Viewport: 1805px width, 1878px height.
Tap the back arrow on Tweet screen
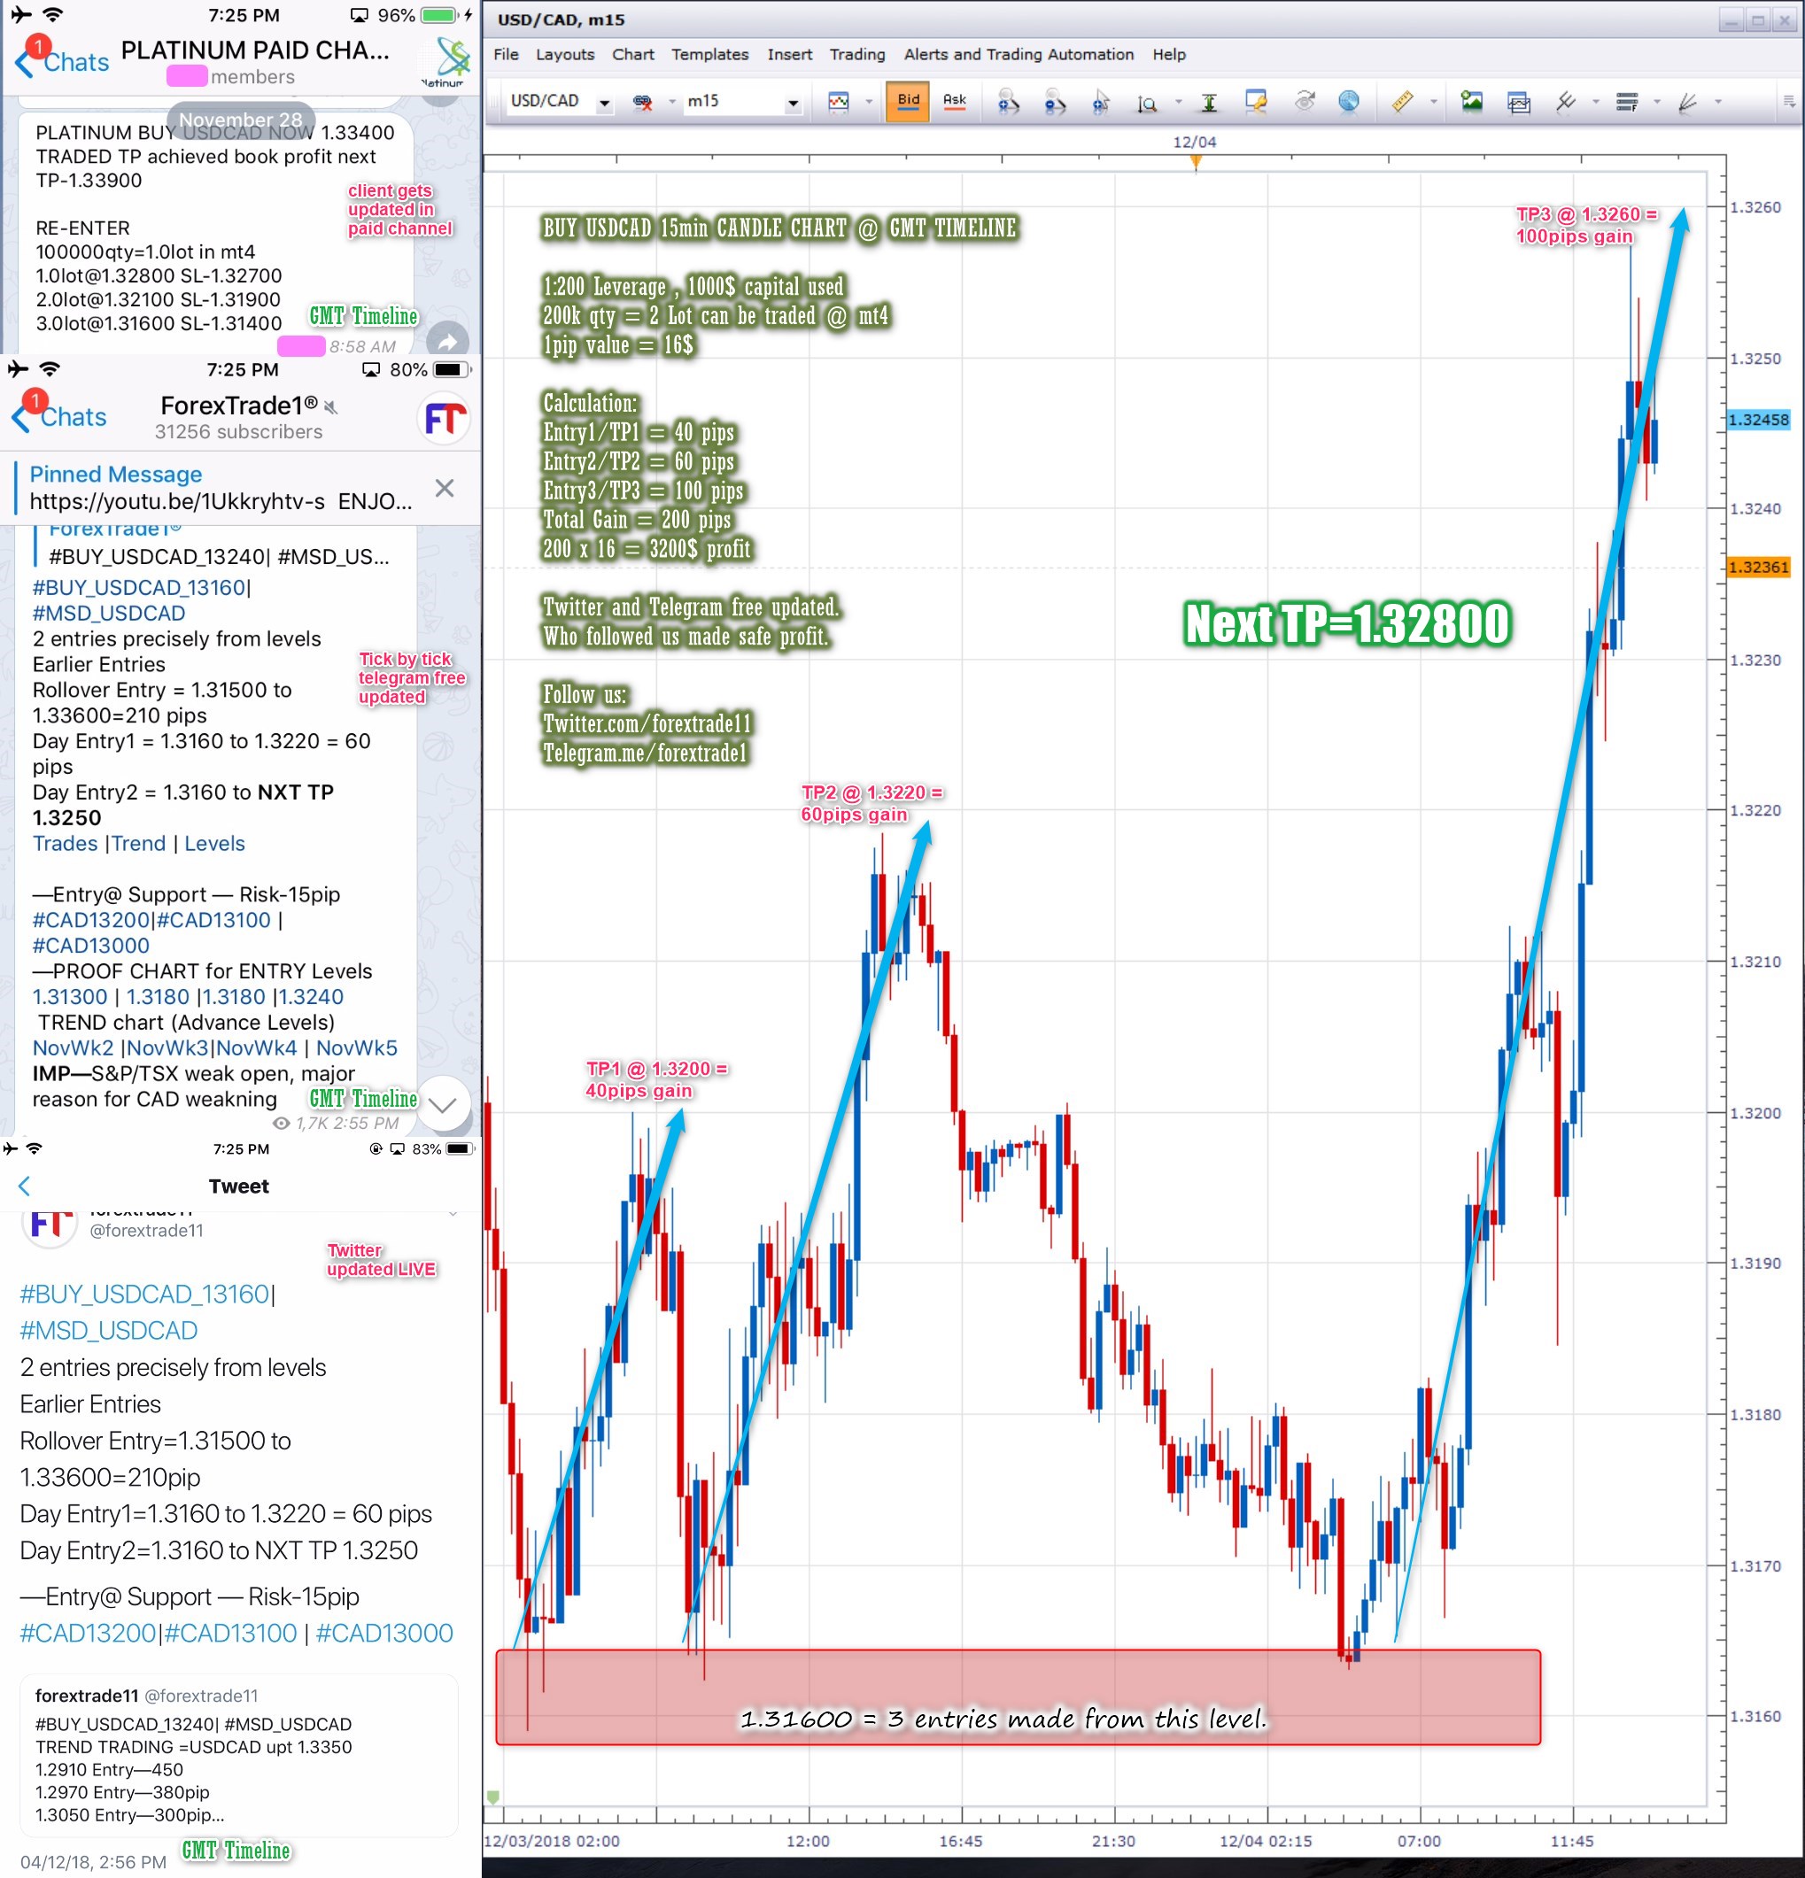pos(25,1186)
